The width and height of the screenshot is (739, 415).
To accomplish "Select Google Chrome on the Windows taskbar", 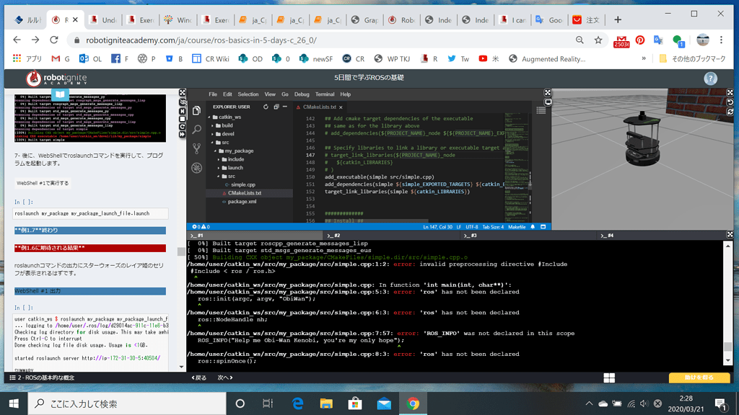I will 413,403.
